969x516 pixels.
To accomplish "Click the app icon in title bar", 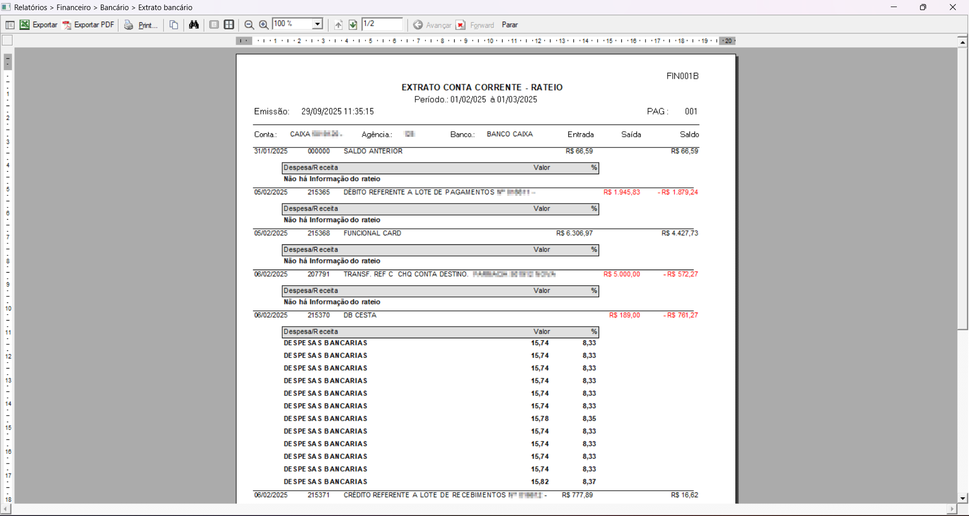I will point(6,7).
